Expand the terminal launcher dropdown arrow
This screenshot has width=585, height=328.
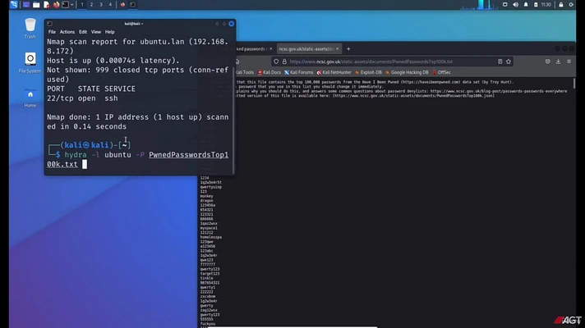click(72, 4)
